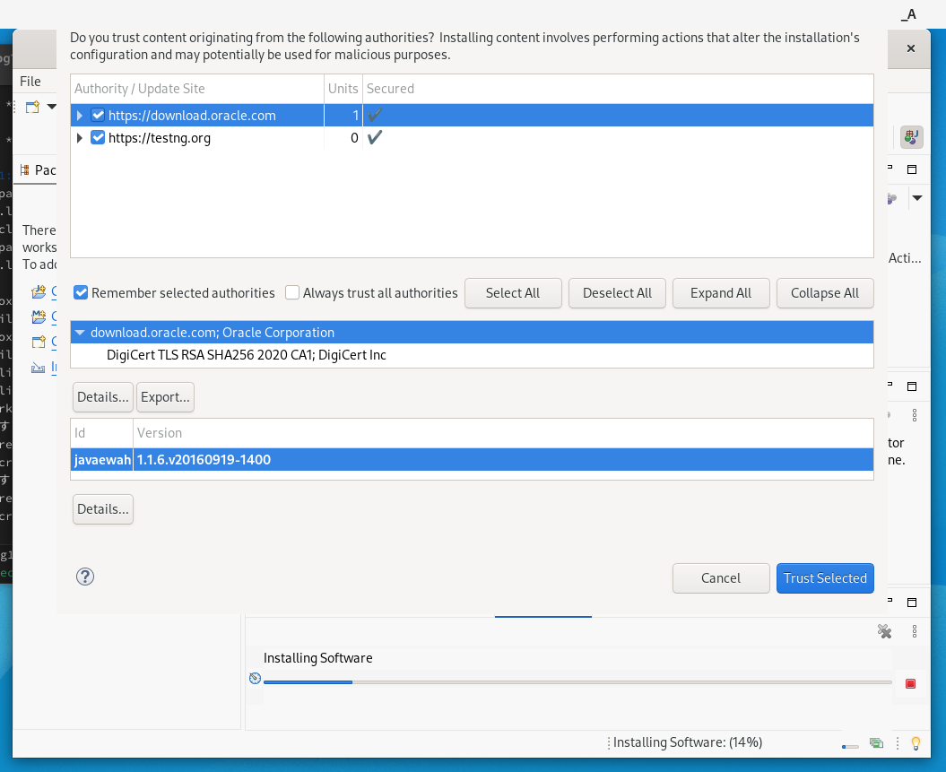Toggle Remember selected authorities checkbox
This screenshot has height=772, width=946.
click(x=81, y=292)
